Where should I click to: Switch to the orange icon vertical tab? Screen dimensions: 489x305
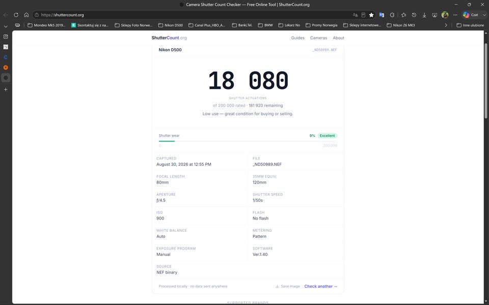coord(6,68)
